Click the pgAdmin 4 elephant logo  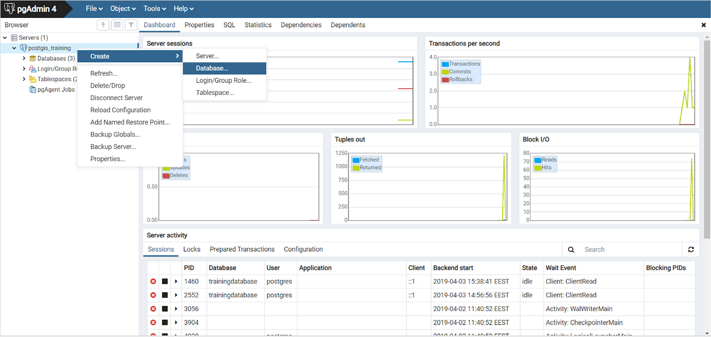click(10, 8)
